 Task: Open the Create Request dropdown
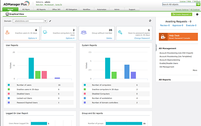[x=182, y=14]
